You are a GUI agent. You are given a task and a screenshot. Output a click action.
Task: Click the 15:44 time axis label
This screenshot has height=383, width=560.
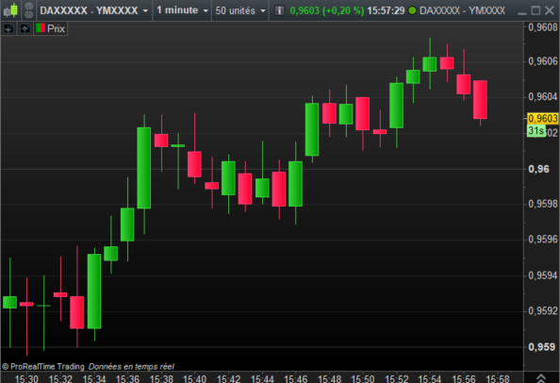point(262,378)
